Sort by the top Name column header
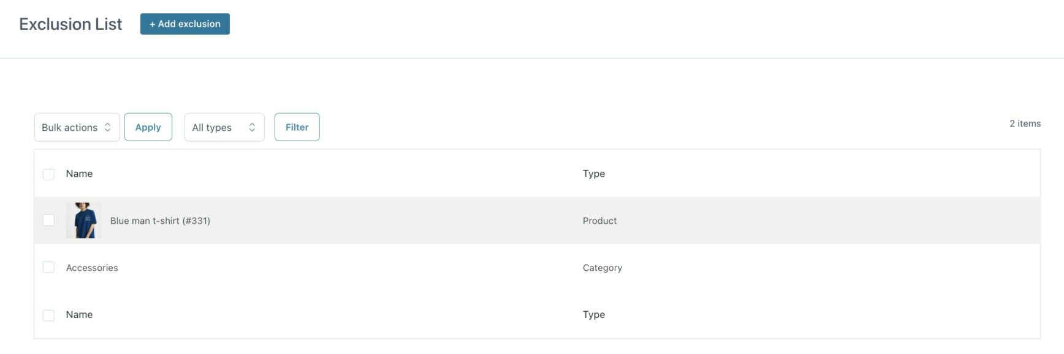 79,174
